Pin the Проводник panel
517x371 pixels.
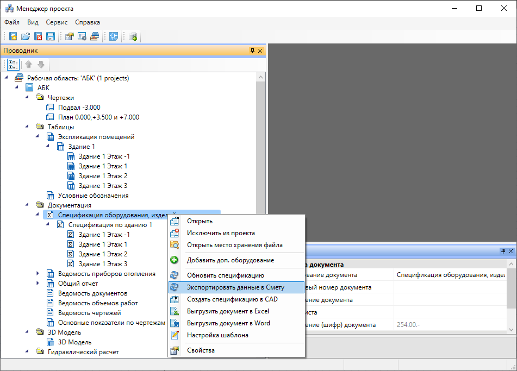(x=253, y=51)
